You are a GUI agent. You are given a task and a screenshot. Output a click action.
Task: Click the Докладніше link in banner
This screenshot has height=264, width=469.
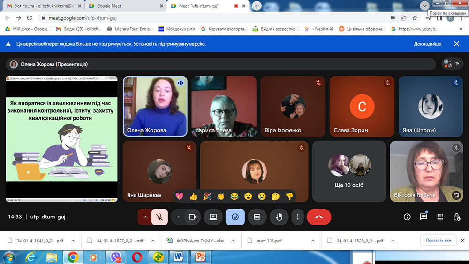point(427,44)
